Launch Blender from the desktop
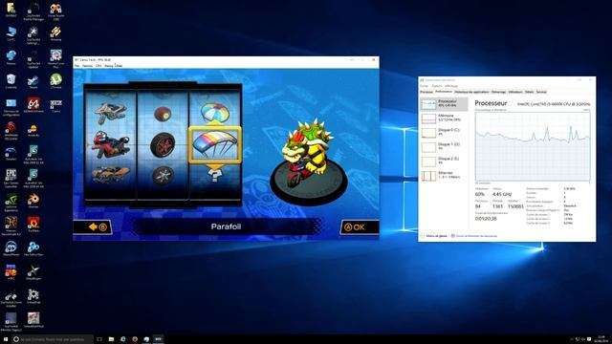This screenshot has height=344, width=612. click(x=33, y=201)
